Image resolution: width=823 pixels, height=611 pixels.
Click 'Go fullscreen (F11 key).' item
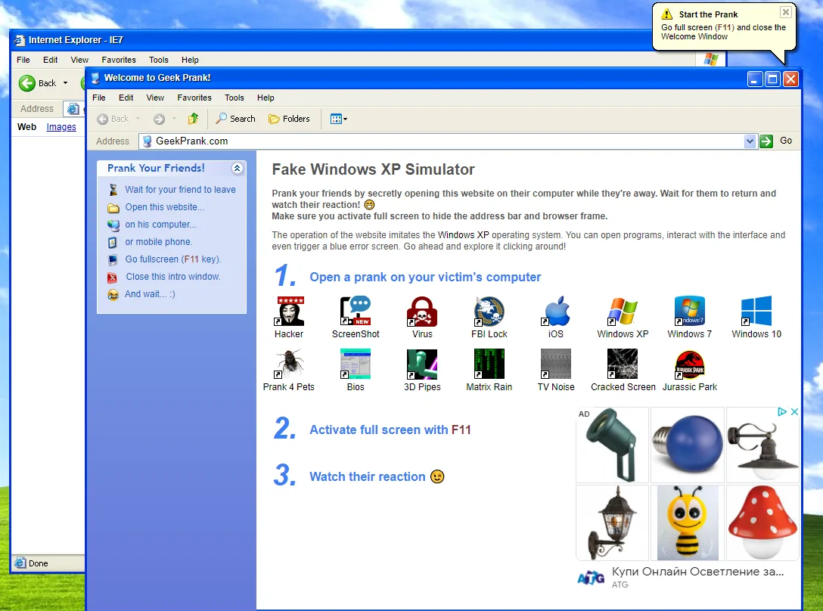point(172,259)
